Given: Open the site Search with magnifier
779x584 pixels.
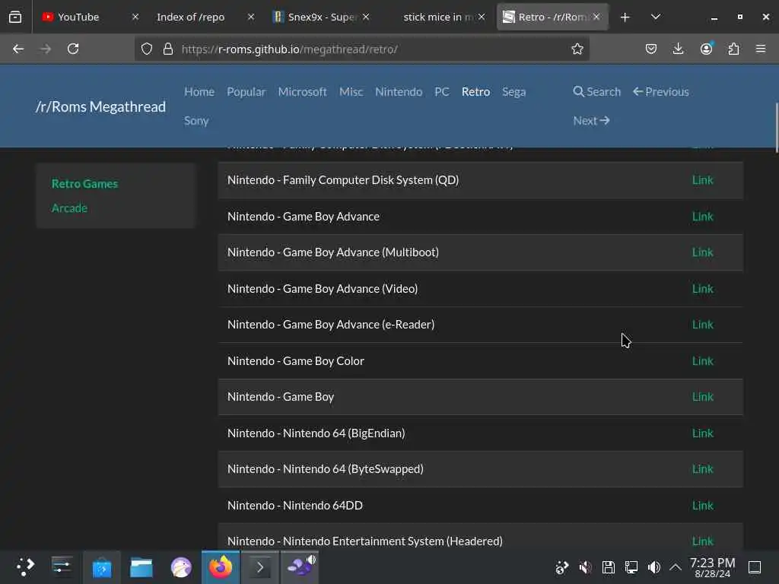Looking at the screenshot, I should tap(596, 92).
